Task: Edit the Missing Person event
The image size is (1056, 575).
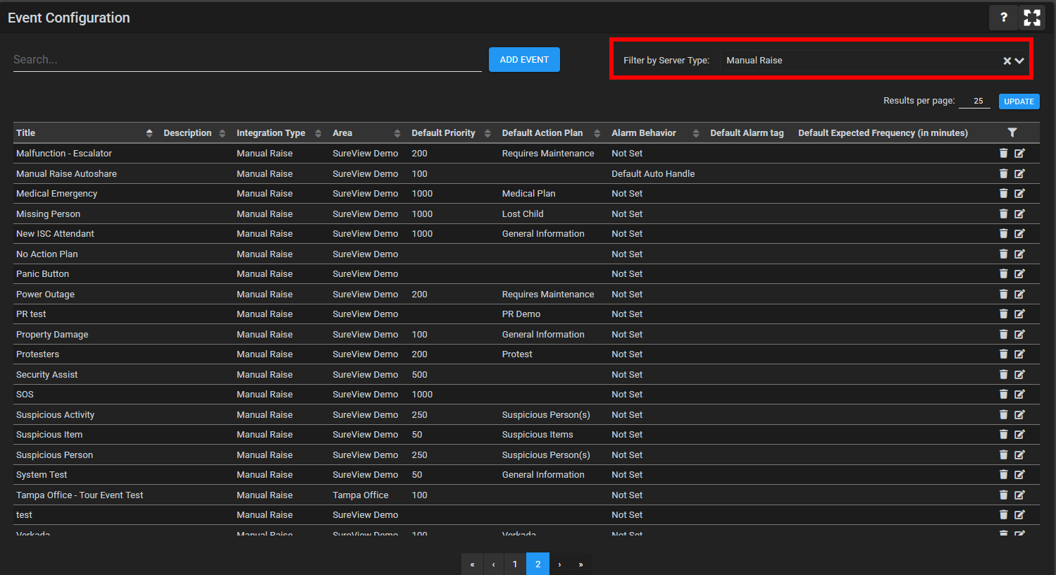Action: [x=1019, y=214]
